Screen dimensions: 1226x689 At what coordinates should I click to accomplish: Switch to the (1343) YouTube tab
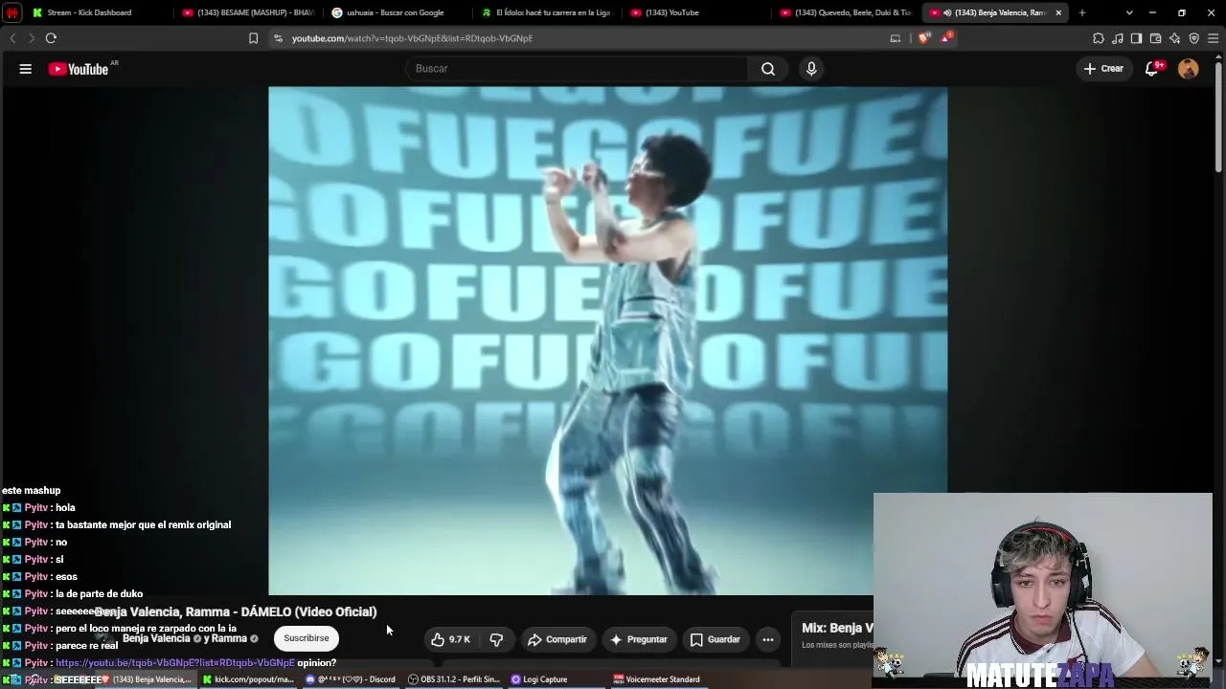[696, 12]
